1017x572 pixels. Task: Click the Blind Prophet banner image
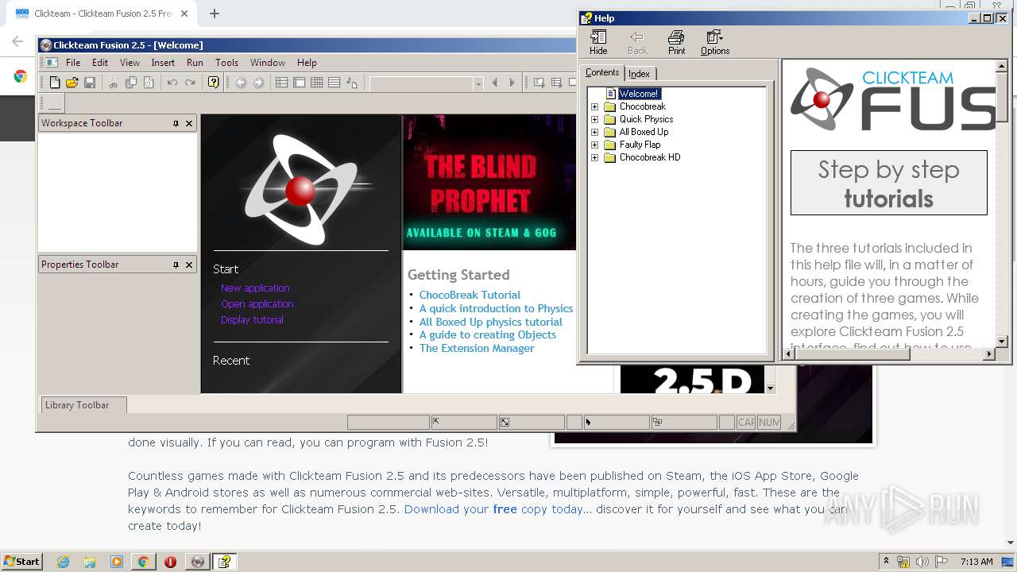[x=489, y=183]
